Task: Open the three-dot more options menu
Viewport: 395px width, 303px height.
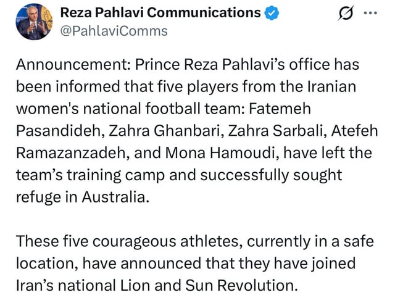Action: (x=370, y=13)
